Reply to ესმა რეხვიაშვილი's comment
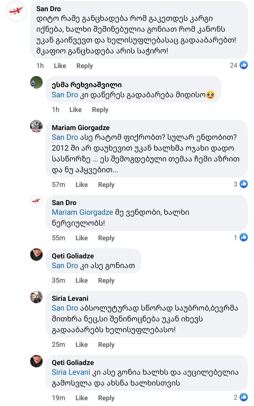The image size is (254, 406). [x=100, y=110]
